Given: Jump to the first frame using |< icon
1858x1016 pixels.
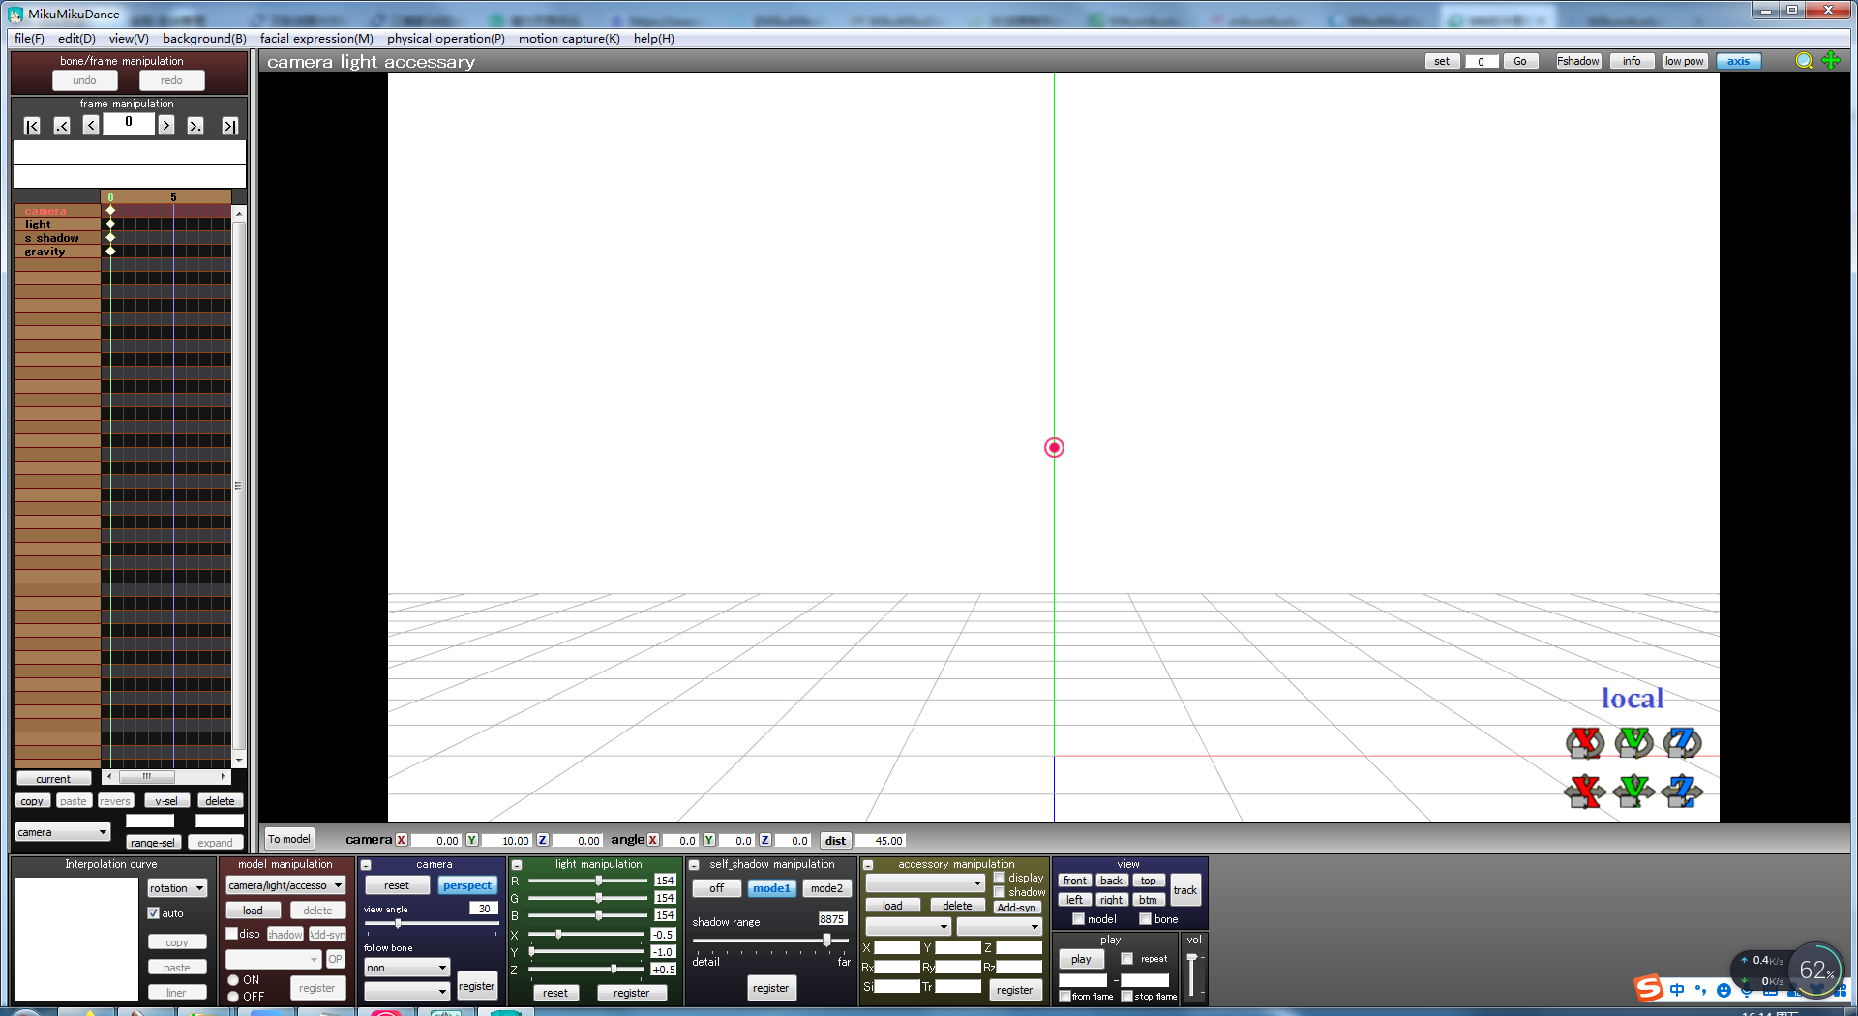Looking at the screenshot, I should [32, 125].
